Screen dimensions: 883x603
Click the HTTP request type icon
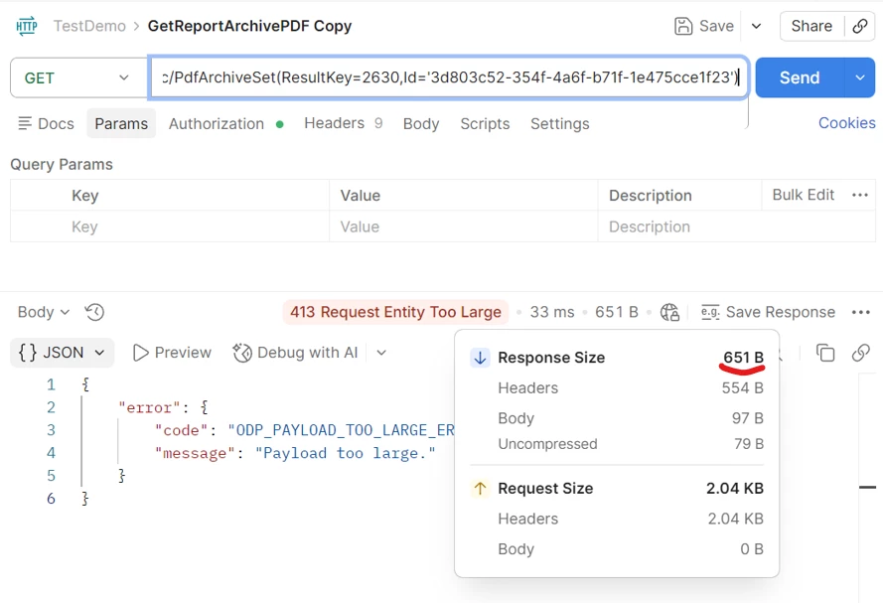(x=27, y=26)
